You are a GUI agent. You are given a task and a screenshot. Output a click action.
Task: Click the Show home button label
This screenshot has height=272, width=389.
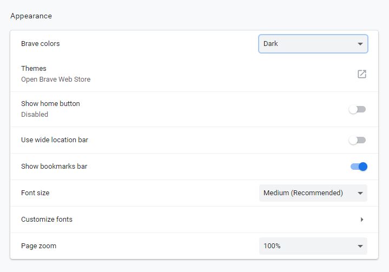click(x=50, y=104)
